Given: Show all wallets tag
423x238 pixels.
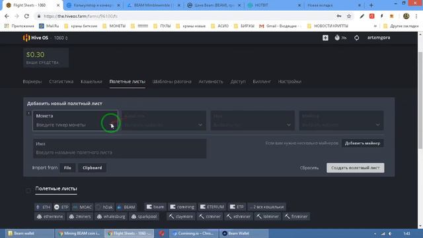Looking at the screenshot, I should tap(266, 207).
